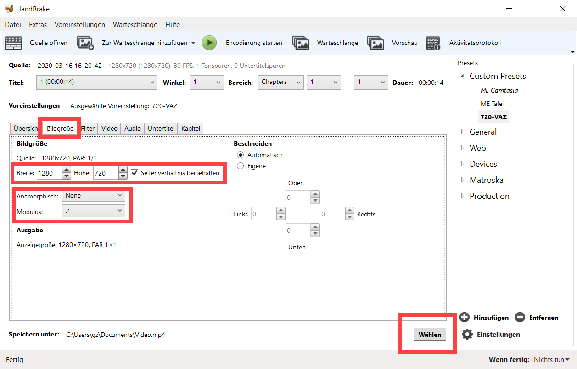This screenshot has height=369, width=577.
Task: Click the green Encodierung starten play icon
Action: tap(209, 43)
